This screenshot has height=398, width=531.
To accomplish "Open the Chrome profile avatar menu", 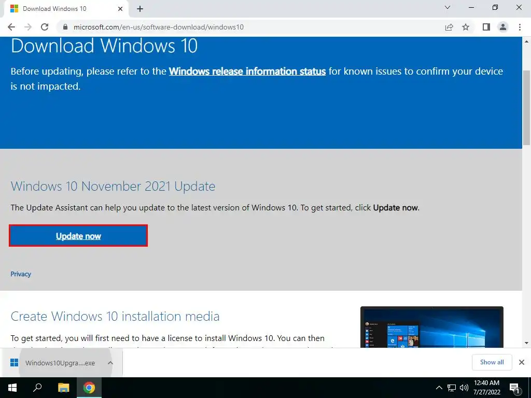I will (x=503, y=27).
